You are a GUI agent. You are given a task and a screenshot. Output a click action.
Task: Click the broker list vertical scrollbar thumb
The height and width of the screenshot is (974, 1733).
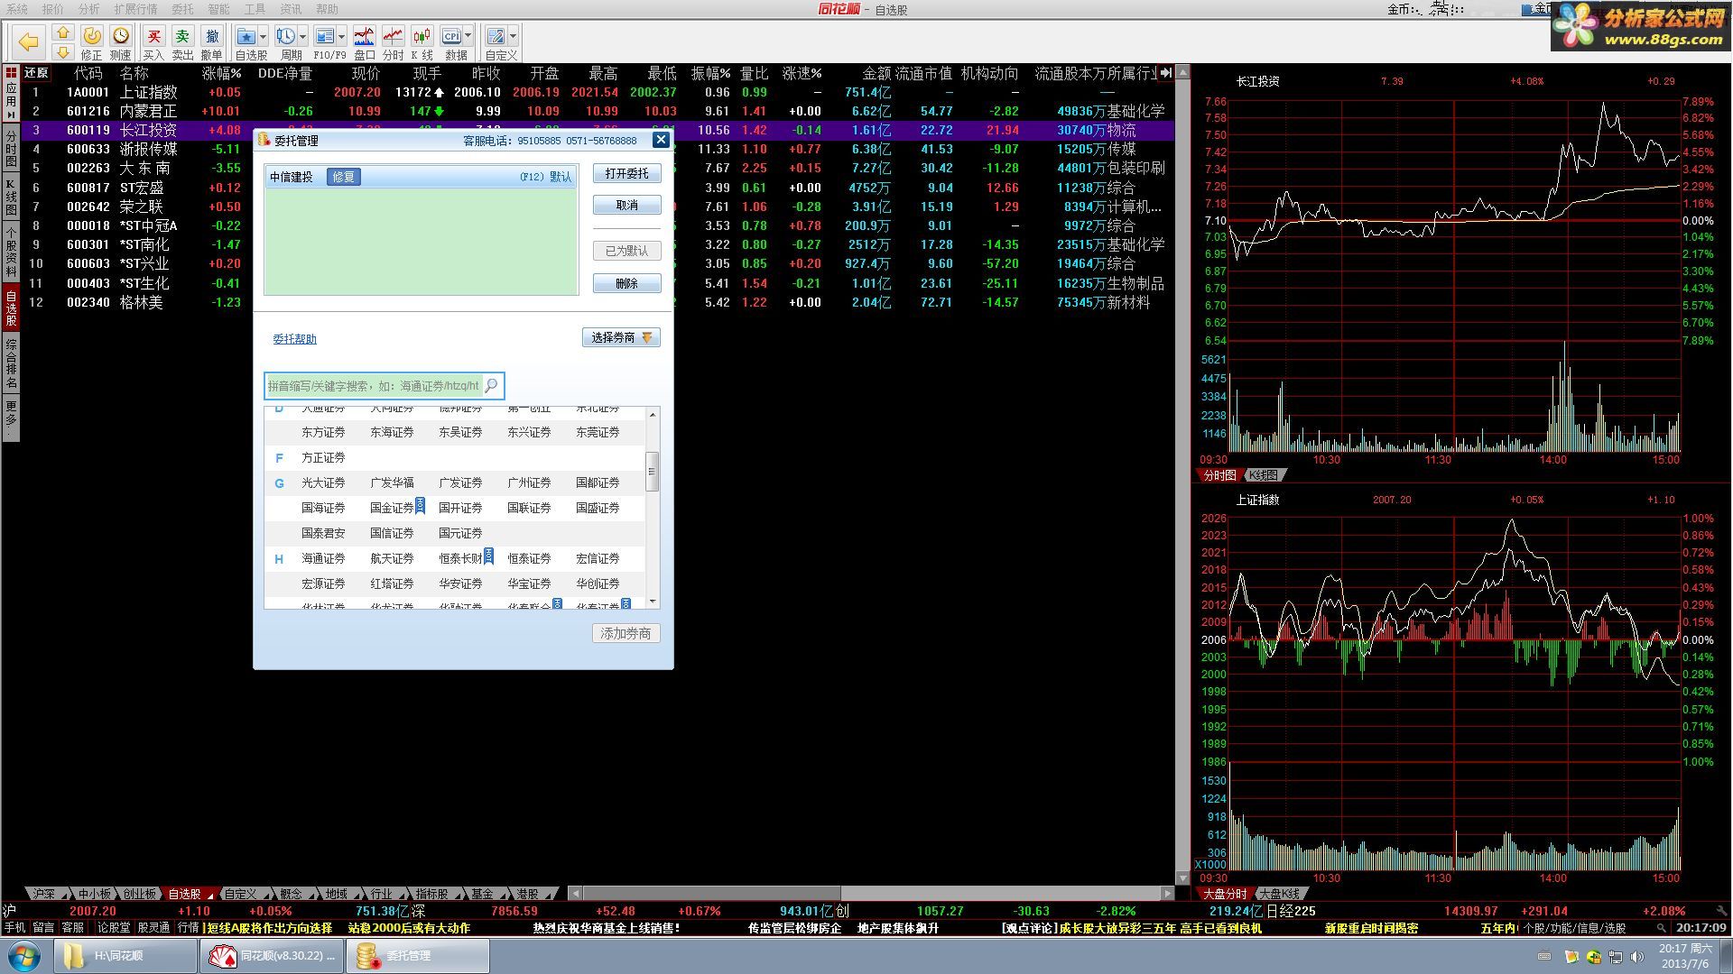653,472
